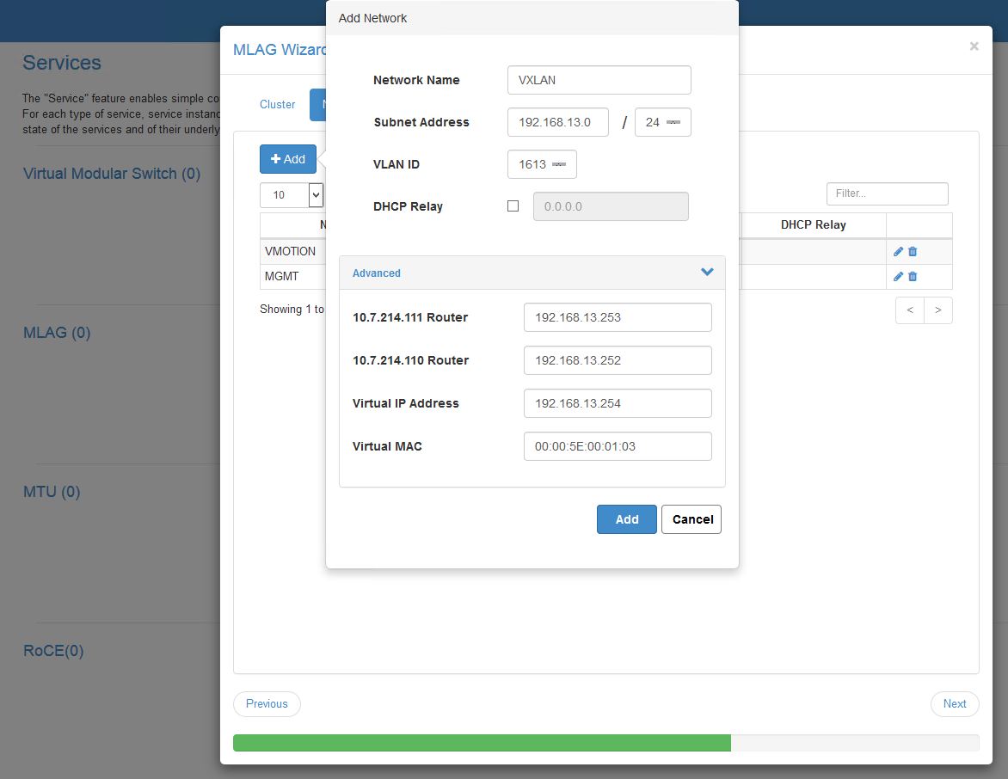The height and width of the screenshot is (779, 1008).
Task: Open Virtual Modular Switch (0) section
Action: coord(112,174)
